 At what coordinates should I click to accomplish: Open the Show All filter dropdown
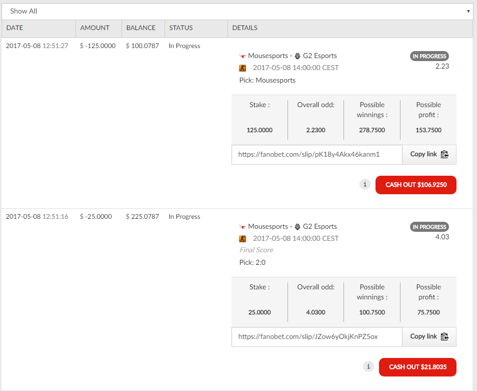pos(237,12)
